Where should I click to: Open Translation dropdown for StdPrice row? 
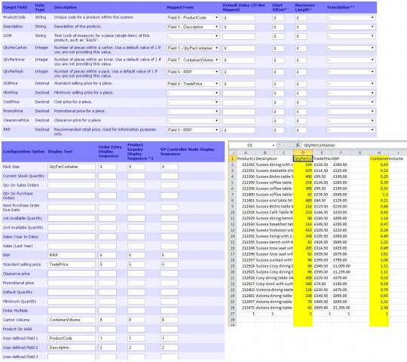(x=350, y=84)
